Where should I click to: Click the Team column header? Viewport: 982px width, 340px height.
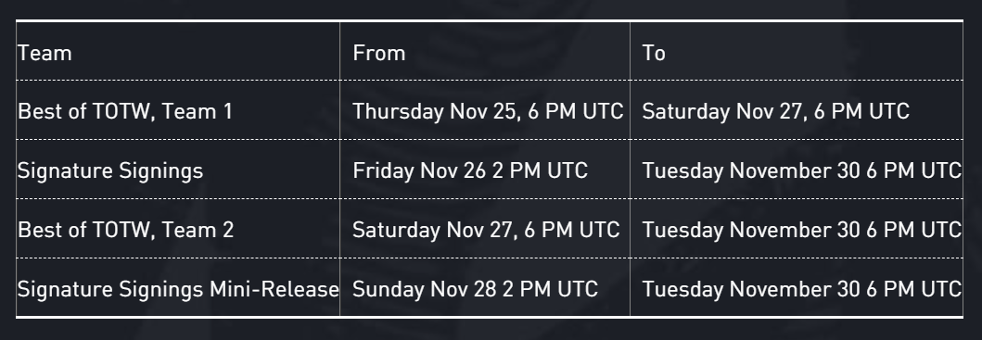click(x=178, y=51)
